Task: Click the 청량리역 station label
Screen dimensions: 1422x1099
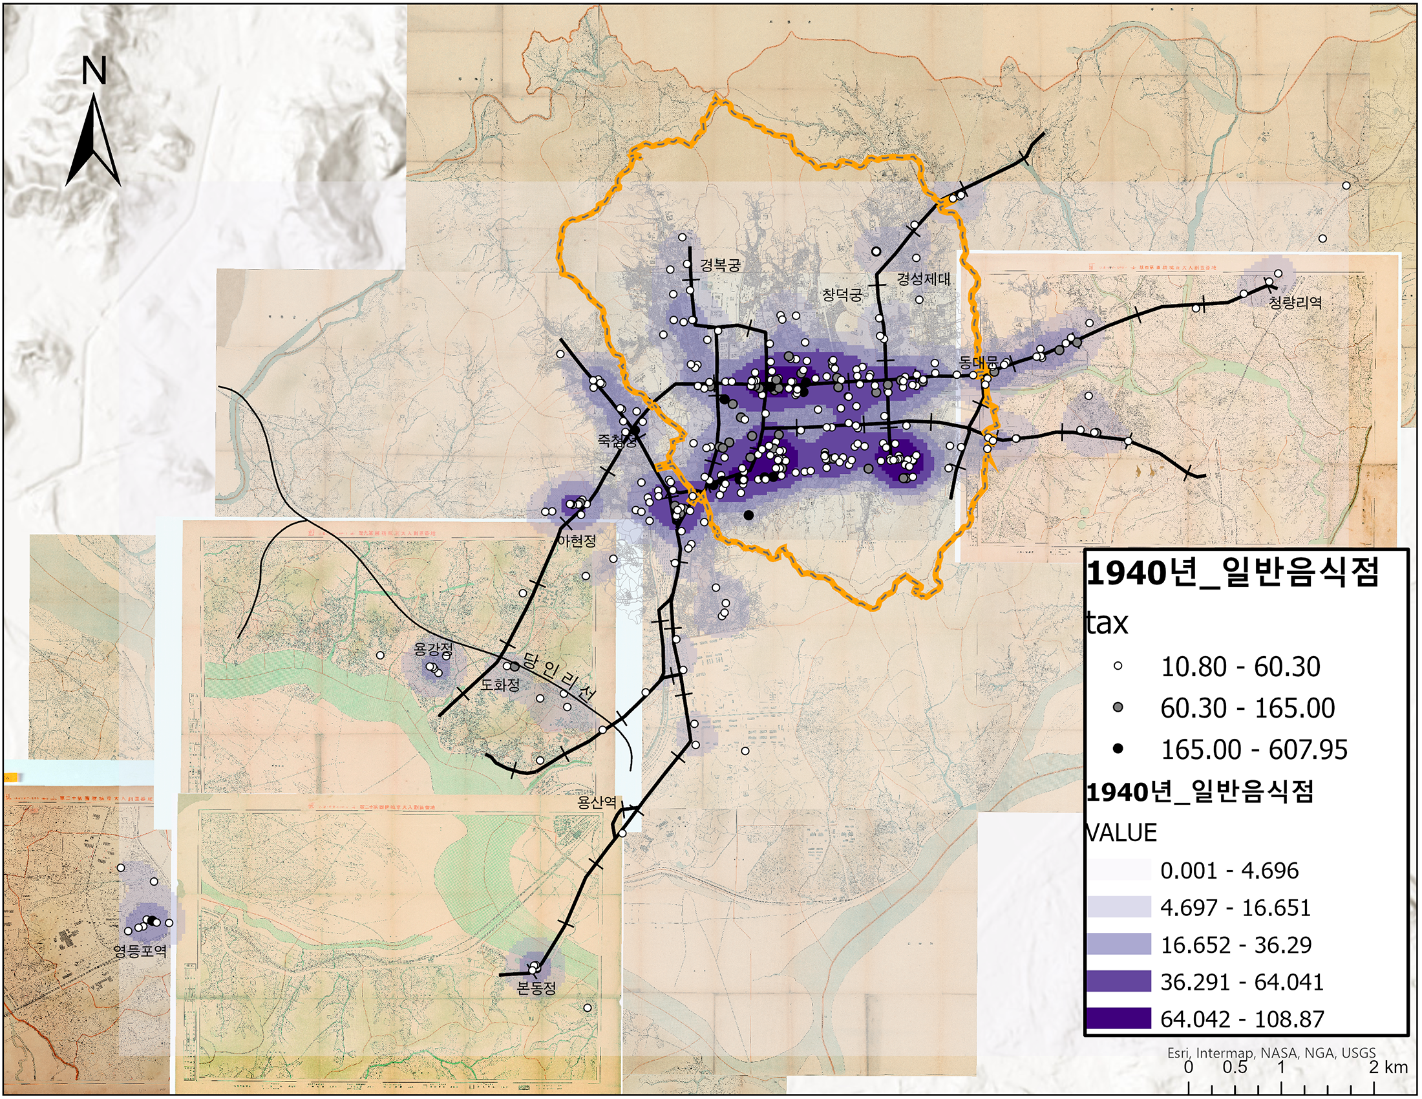Action: 1295,302
